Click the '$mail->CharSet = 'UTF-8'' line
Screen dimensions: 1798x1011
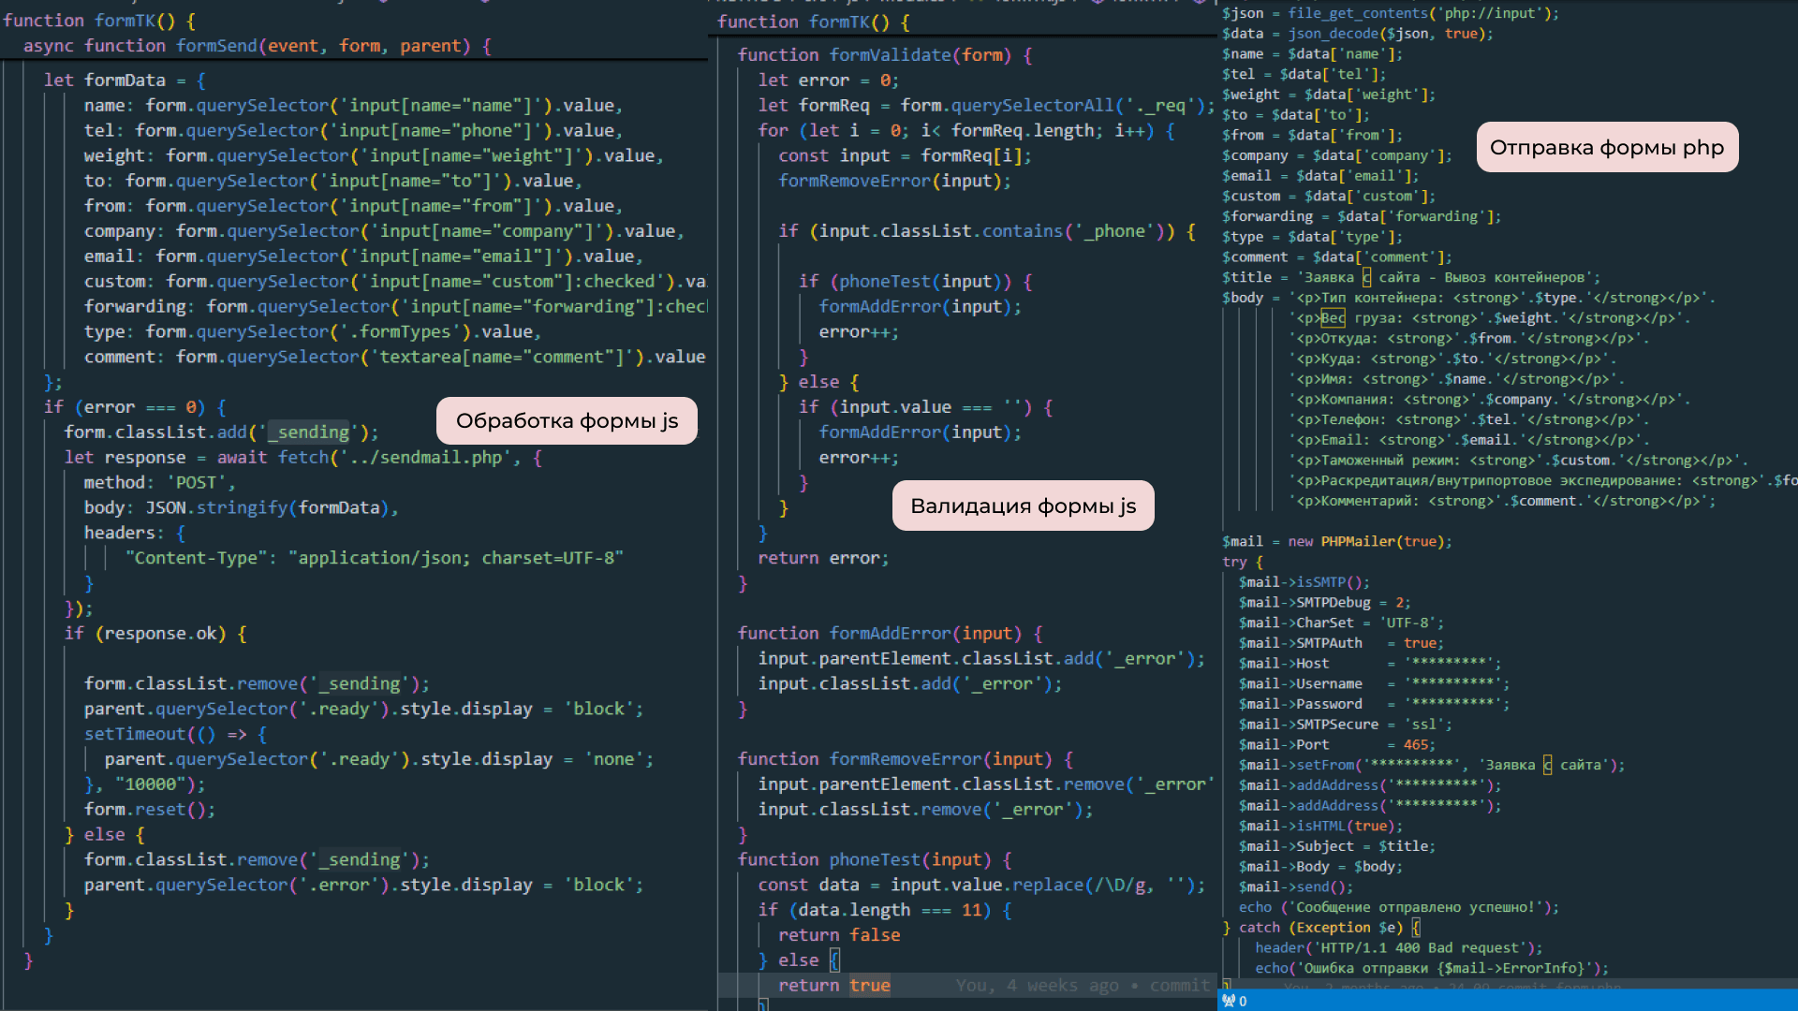click(1342, 623)
